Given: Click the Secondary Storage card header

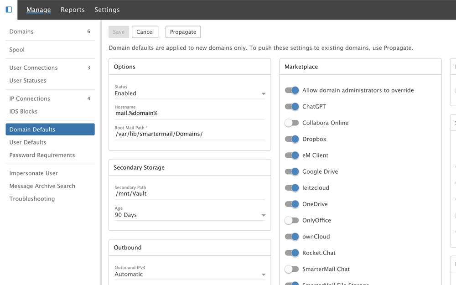Looking at the screenshot, I should (190, 167).
